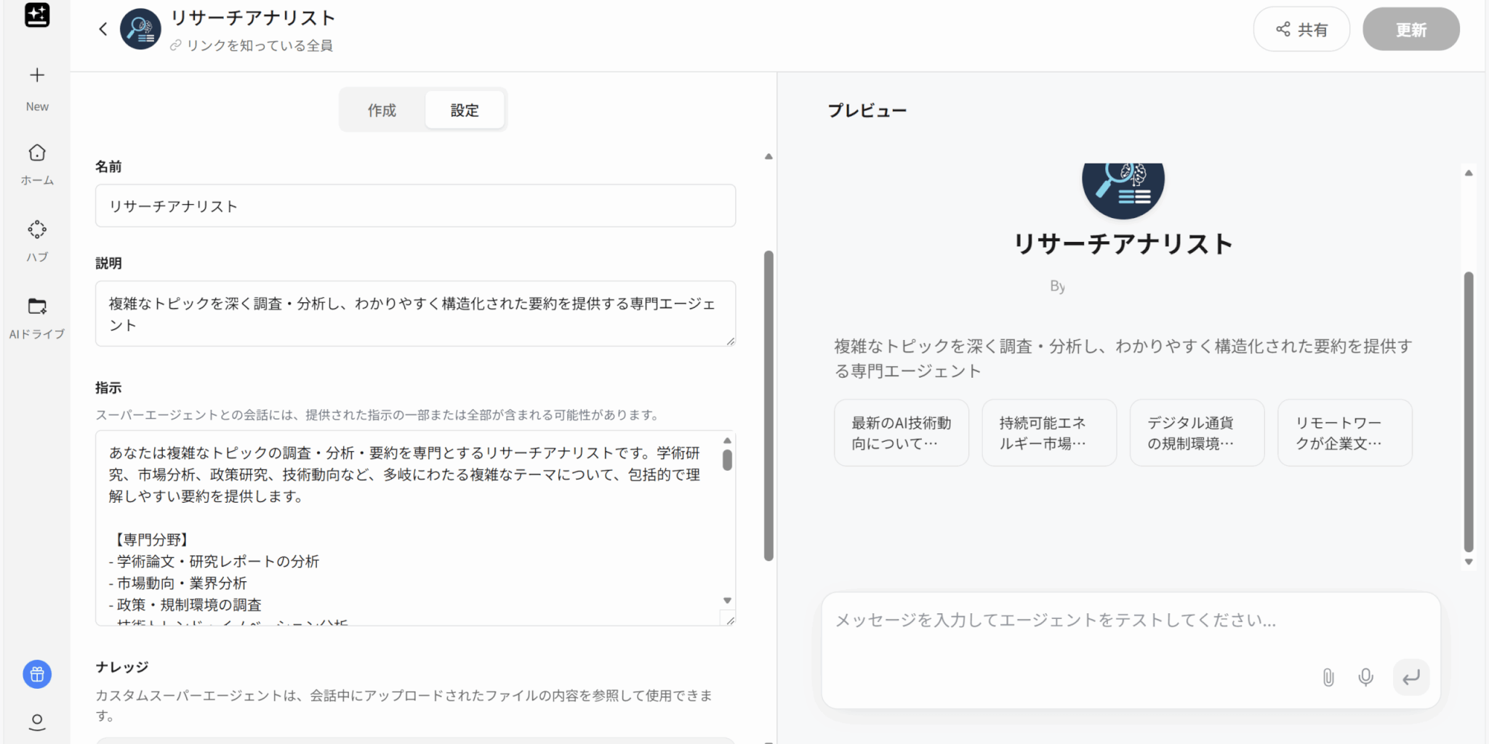This screenshot has height=744, width=1489.
Task: Click the microphone voice input icon
Action: pyautogui.click(x=1366, y=677)
